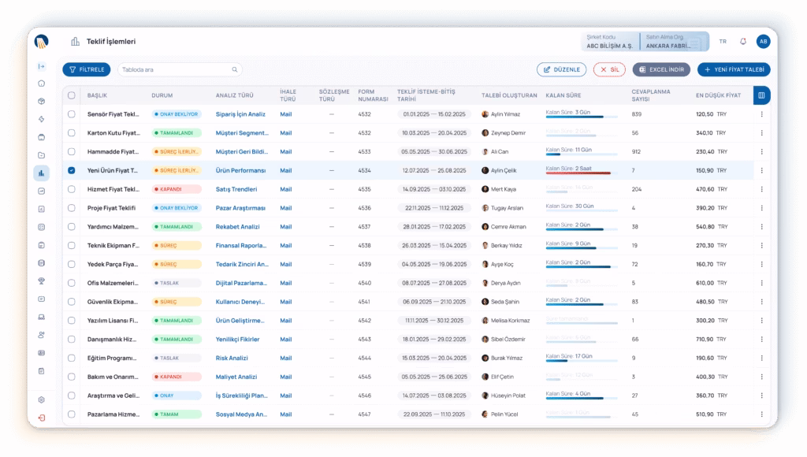Open settings gear in sidebar
The height and width of the screenshot is (457, 807).
41,400
